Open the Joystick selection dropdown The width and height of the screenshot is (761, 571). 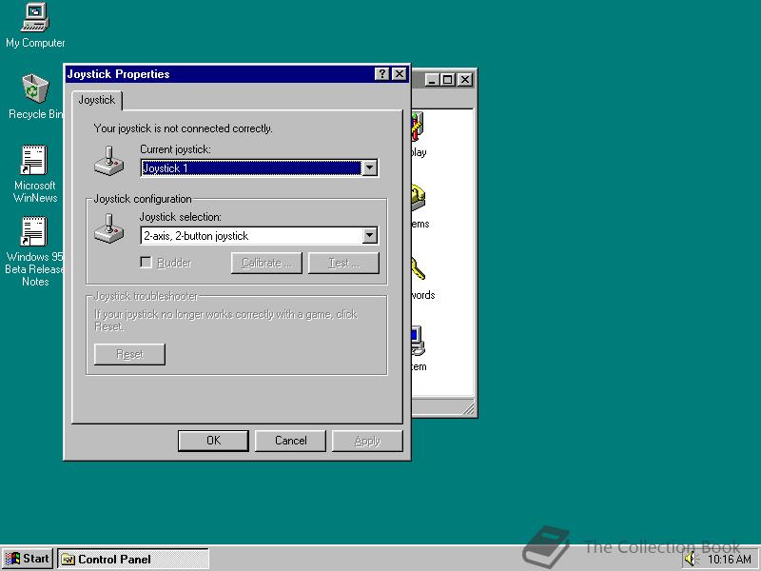point(369,235)
